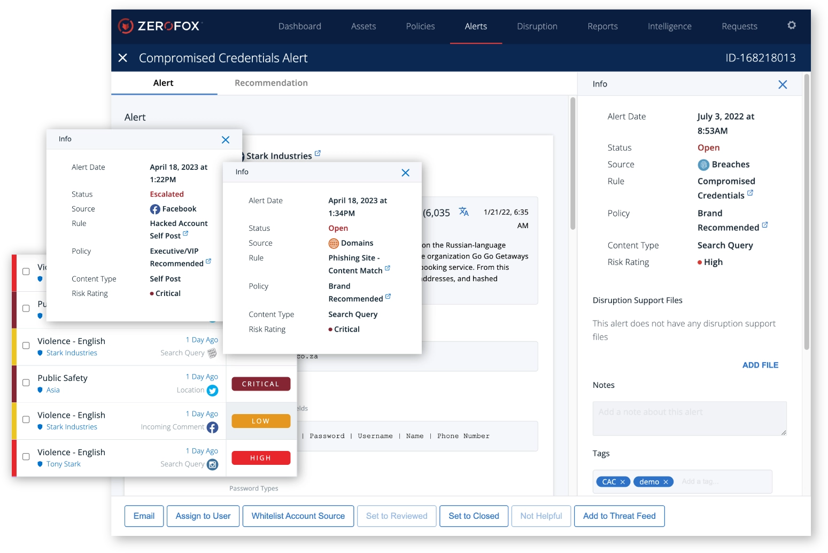The height and width of the screenshot is (553, 828).
Task: Click the Breaches source icon in the right Info panel
Action: click(703, 164)
